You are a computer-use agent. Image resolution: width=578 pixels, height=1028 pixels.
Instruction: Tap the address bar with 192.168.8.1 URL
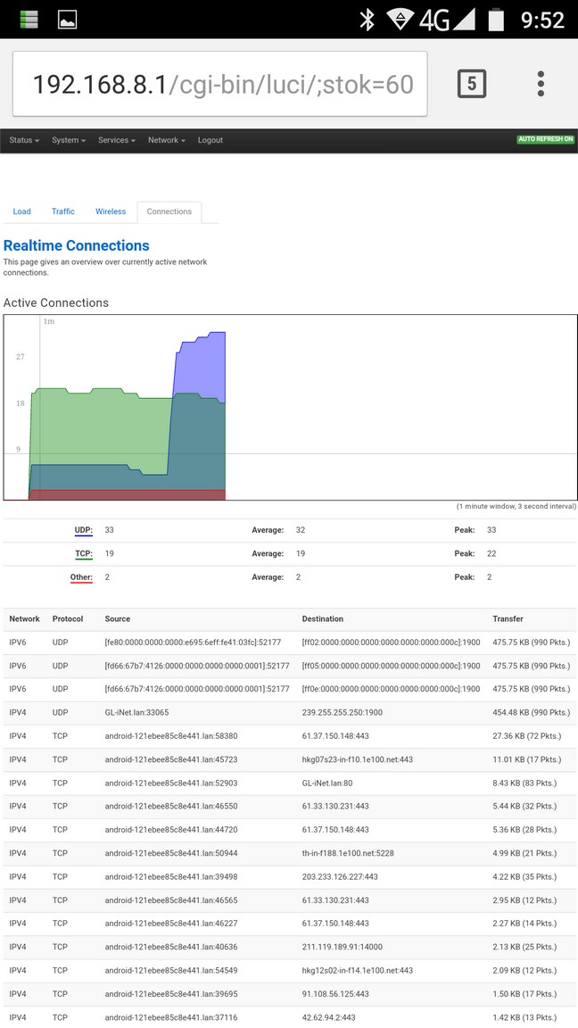(x=220, y=84)
